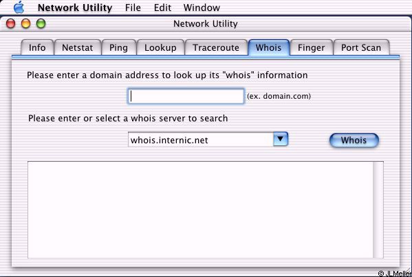
Task: Switch to the Info tab
Action: point(37,47)
